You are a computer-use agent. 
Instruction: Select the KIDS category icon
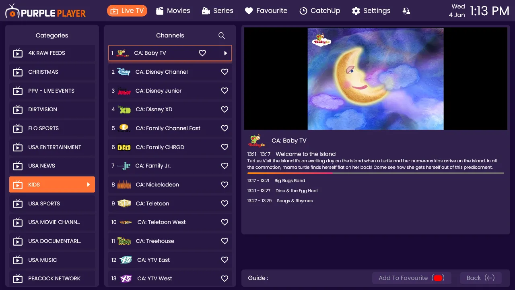18,184
